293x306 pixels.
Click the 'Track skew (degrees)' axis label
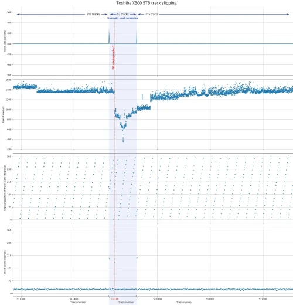click(x=5, y=261)
